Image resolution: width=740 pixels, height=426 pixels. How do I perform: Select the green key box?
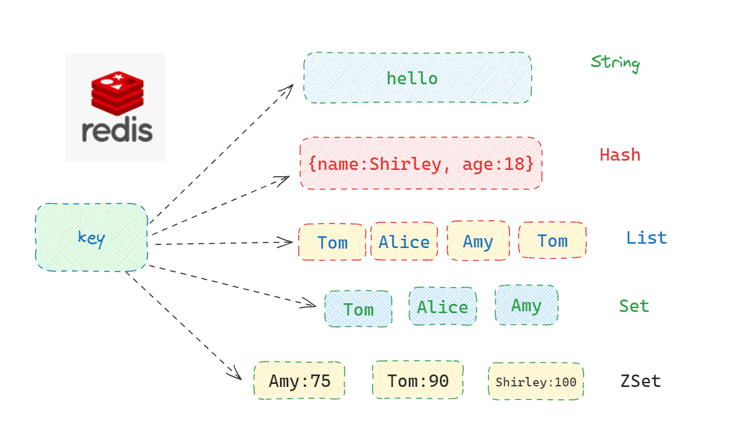[x=92, y=237]
